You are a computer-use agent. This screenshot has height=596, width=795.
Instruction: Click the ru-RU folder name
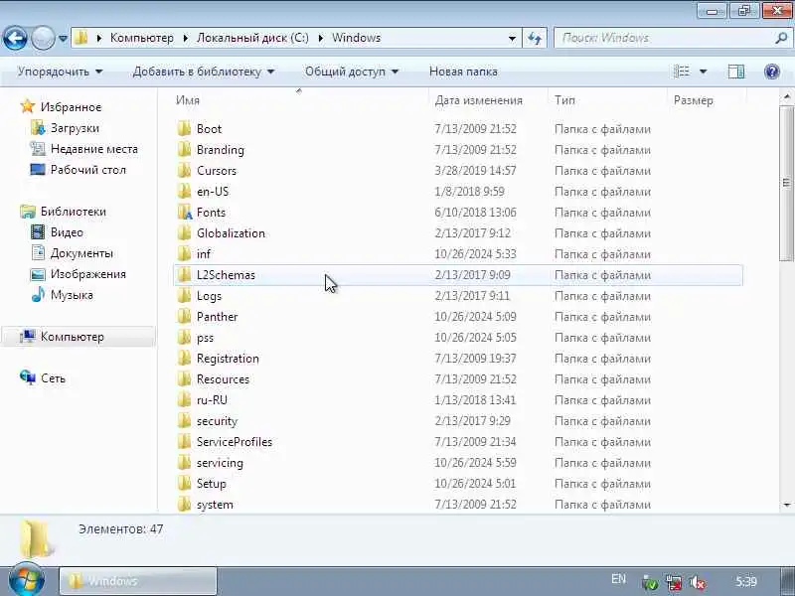click(212, 400)
